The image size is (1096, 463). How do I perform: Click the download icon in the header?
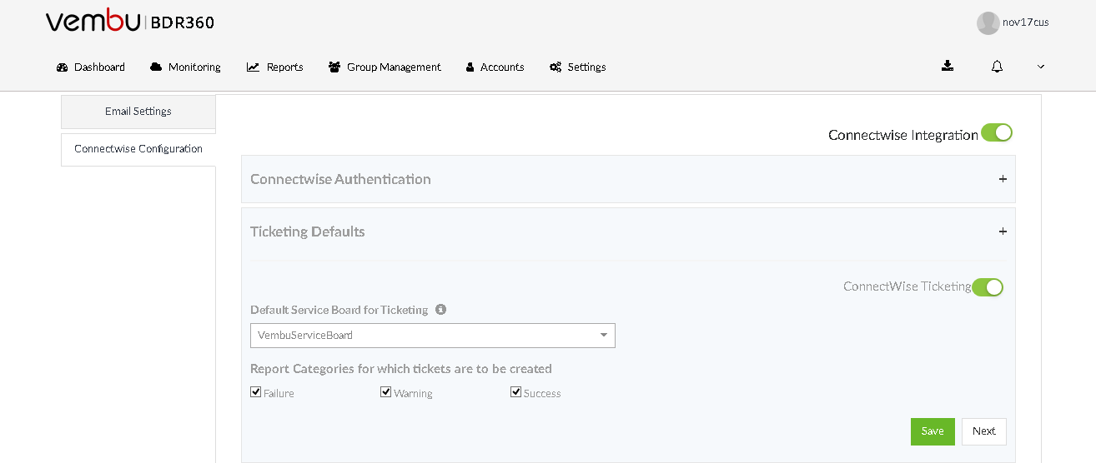pyautogui.click(x=948, y=66)
